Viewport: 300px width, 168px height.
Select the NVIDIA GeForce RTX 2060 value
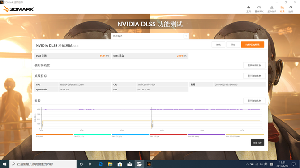click(x=72, y=84)
